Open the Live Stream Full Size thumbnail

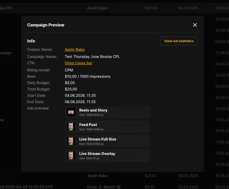click(71, 141)
